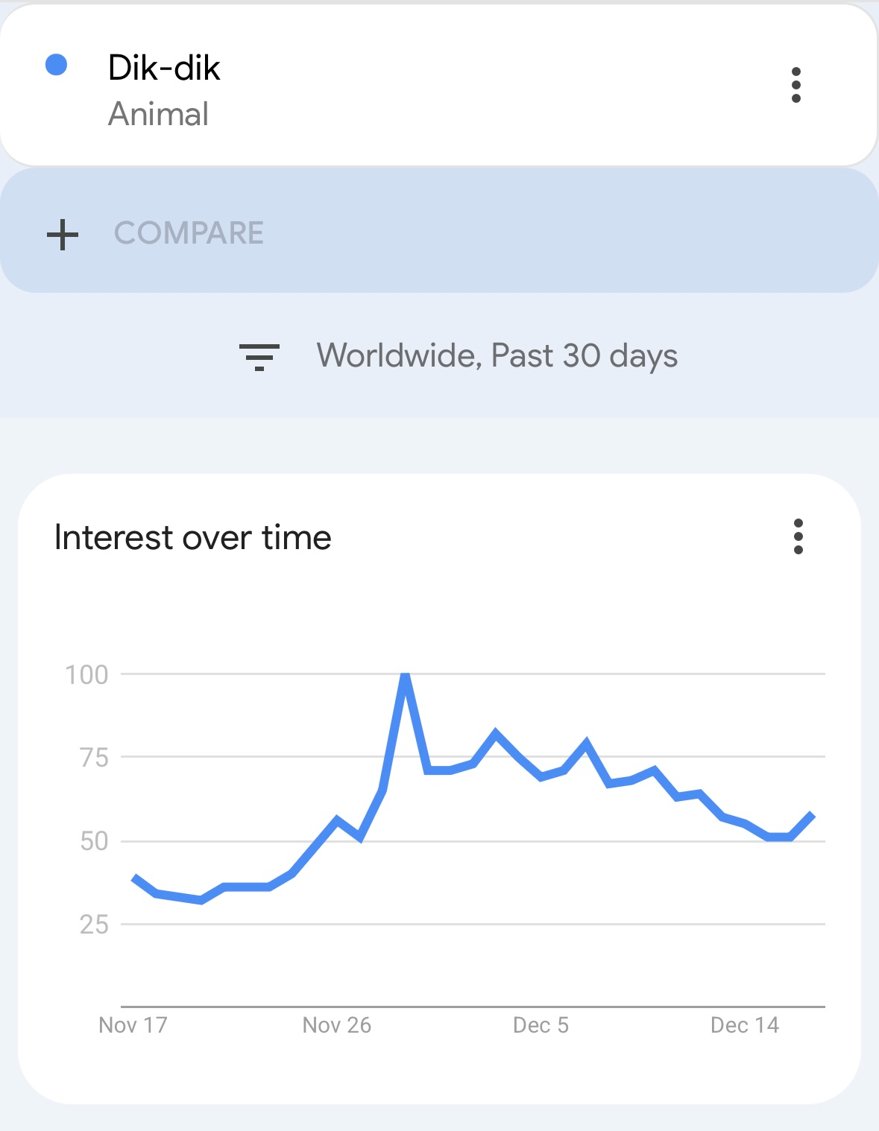Click the Interest over time heading

(193, 538)
